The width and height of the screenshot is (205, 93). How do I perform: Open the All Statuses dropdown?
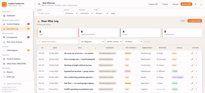point(71,13)
